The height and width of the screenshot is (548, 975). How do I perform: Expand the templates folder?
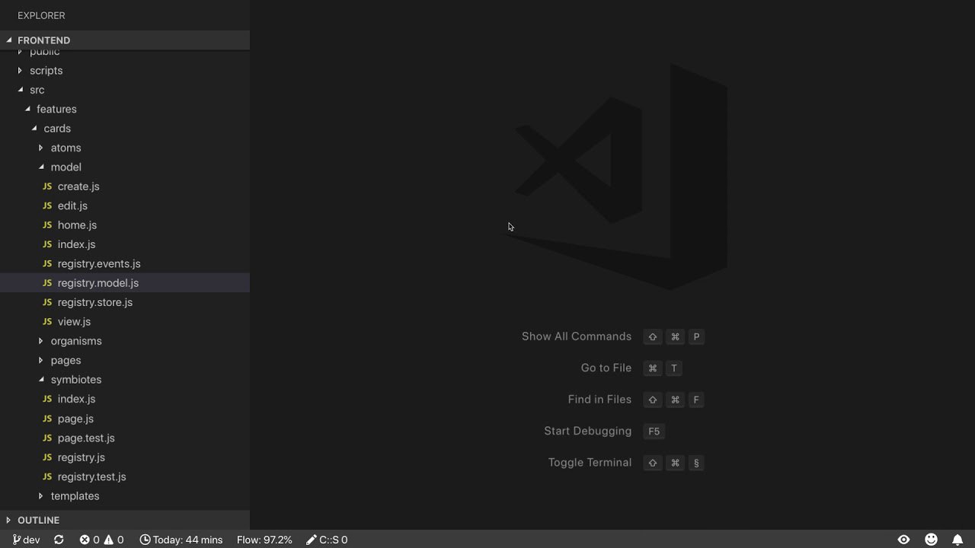click(x=125, y=496)
